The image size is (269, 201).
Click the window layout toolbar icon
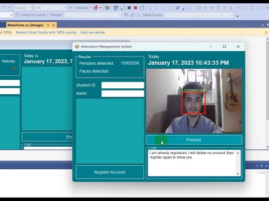[116, 8]
